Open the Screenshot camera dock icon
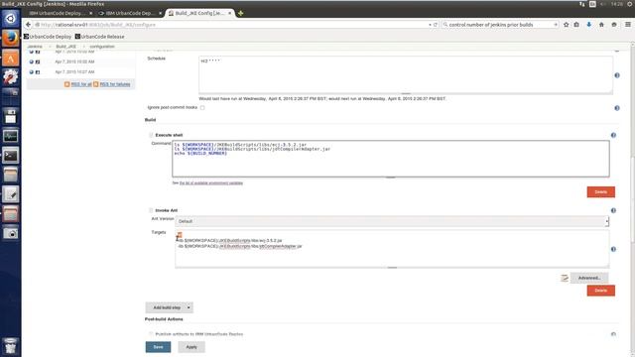 pos(11,233)
